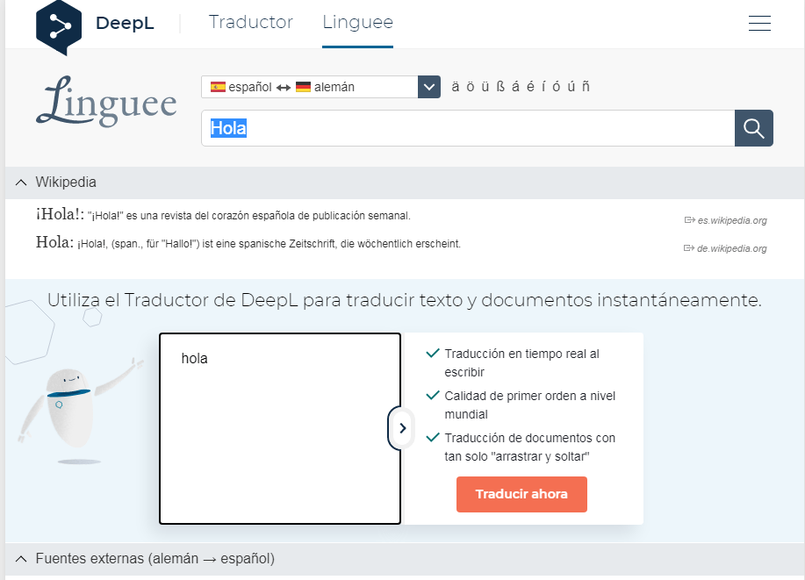Open the de.wikipedia.org link
The height and width of the screenshot is (580, 805).
point(731,248)
